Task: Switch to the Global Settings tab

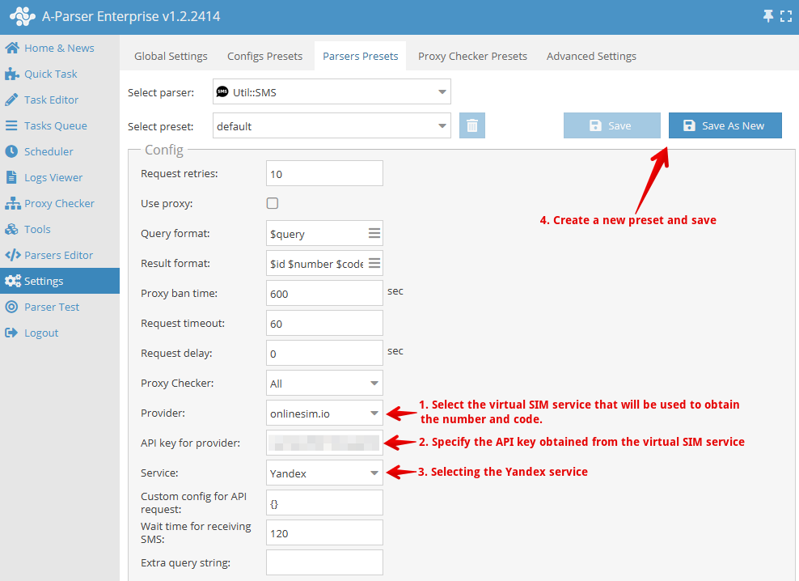Action: (171, 56)
